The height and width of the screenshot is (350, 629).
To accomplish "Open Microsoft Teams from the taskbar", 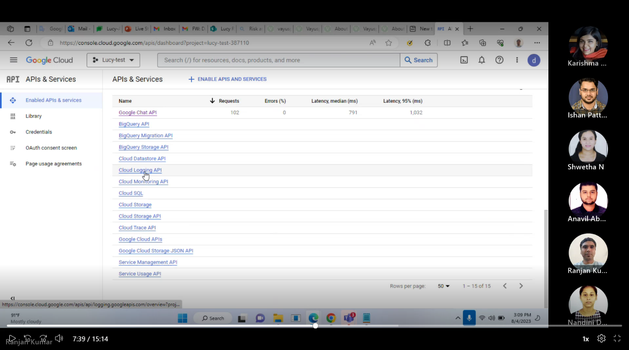I will [x=349, y=318].
